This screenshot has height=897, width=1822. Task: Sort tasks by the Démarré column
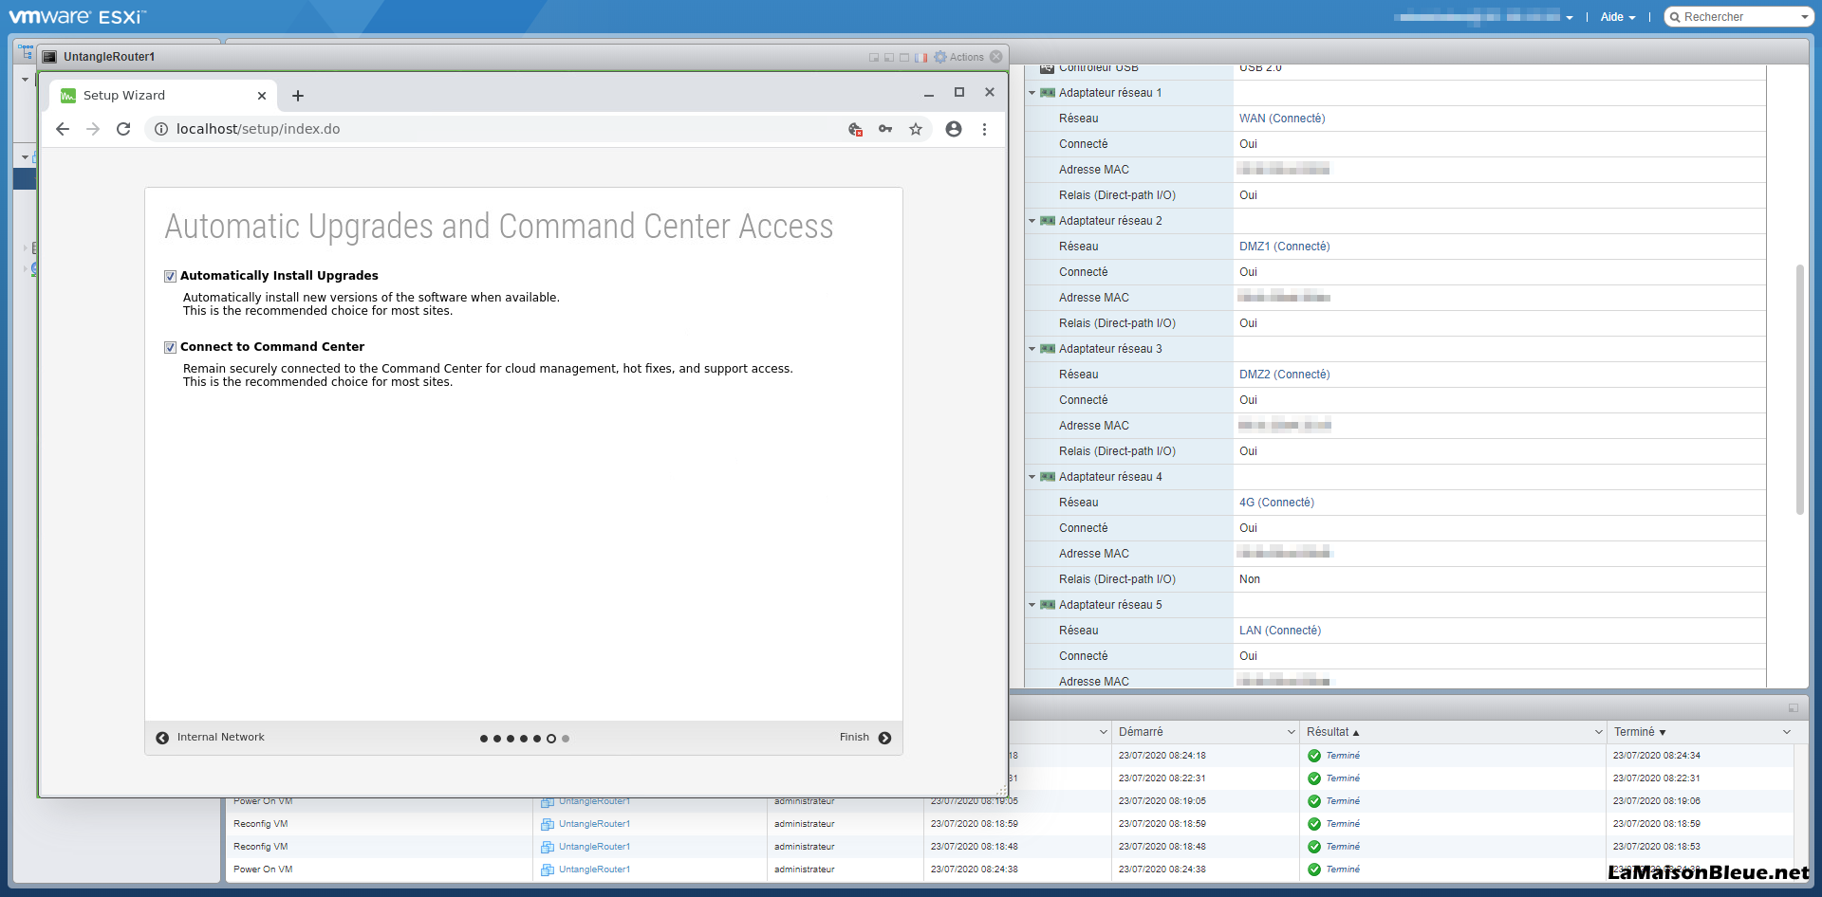point(1141,732)
